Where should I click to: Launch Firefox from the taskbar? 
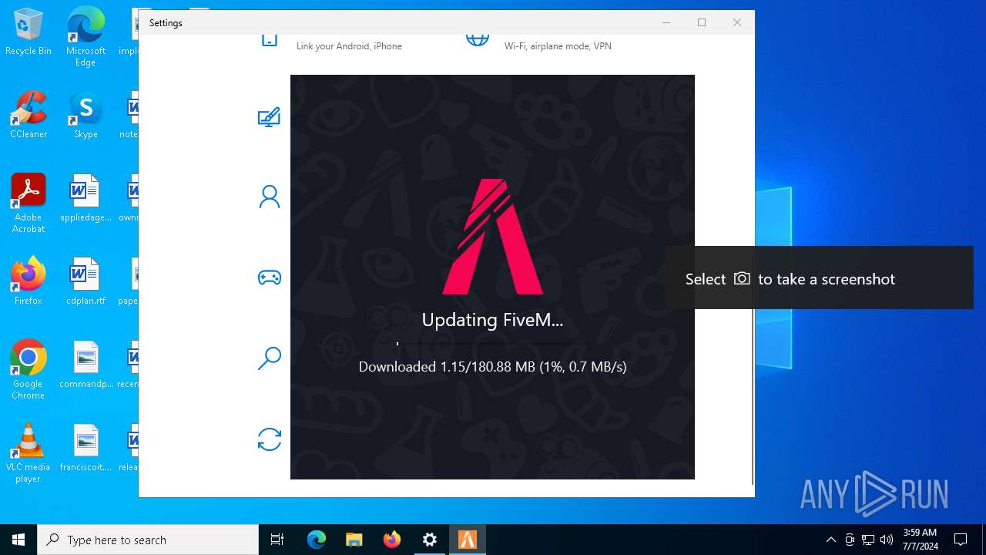click(x=392, y=540)
